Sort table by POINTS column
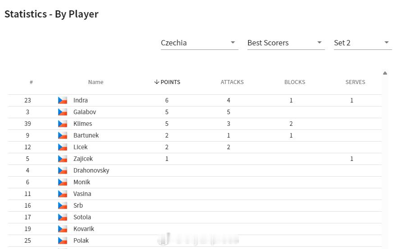397x249 pixels. (167, 82)
